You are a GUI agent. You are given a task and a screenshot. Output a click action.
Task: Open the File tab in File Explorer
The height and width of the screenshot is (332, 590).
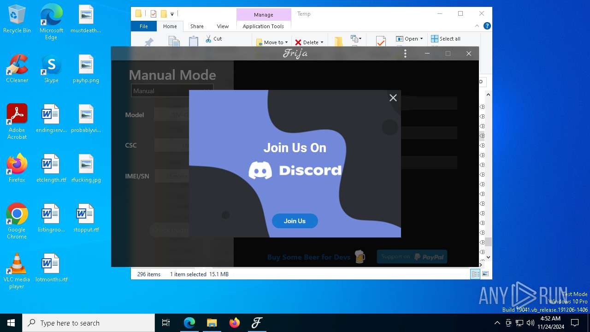coord(144,26)
